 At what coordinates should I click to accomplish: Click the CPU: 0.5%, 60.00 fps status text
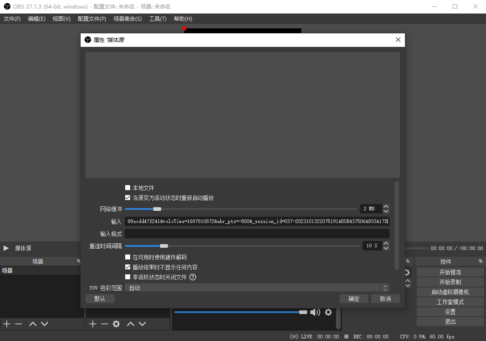(x=427, y=336)
